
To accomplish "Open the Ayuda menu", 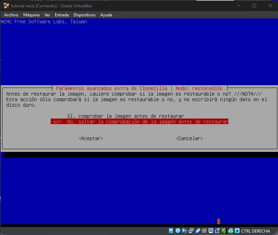I will click(x=106, y=15).
